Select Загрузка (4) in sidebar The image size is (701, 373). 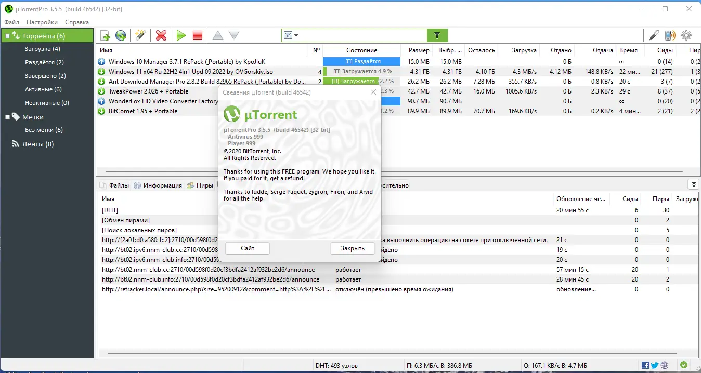click(x=43, y=49)
